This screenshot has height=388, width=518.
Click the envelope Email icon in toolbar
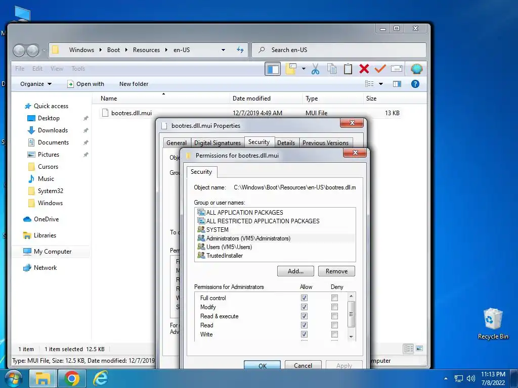pos(397,69)
